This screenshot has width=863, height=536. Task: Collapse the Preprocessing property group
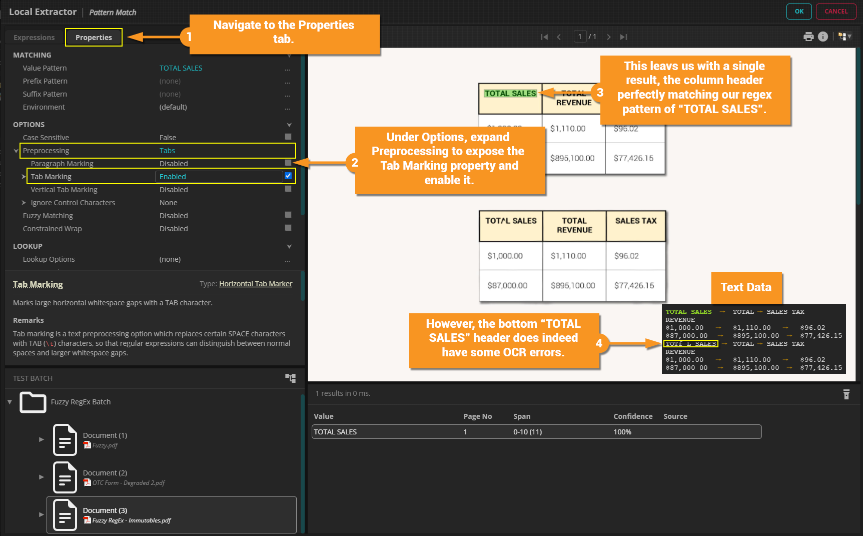pyautogui.click(x=16, y=151)
